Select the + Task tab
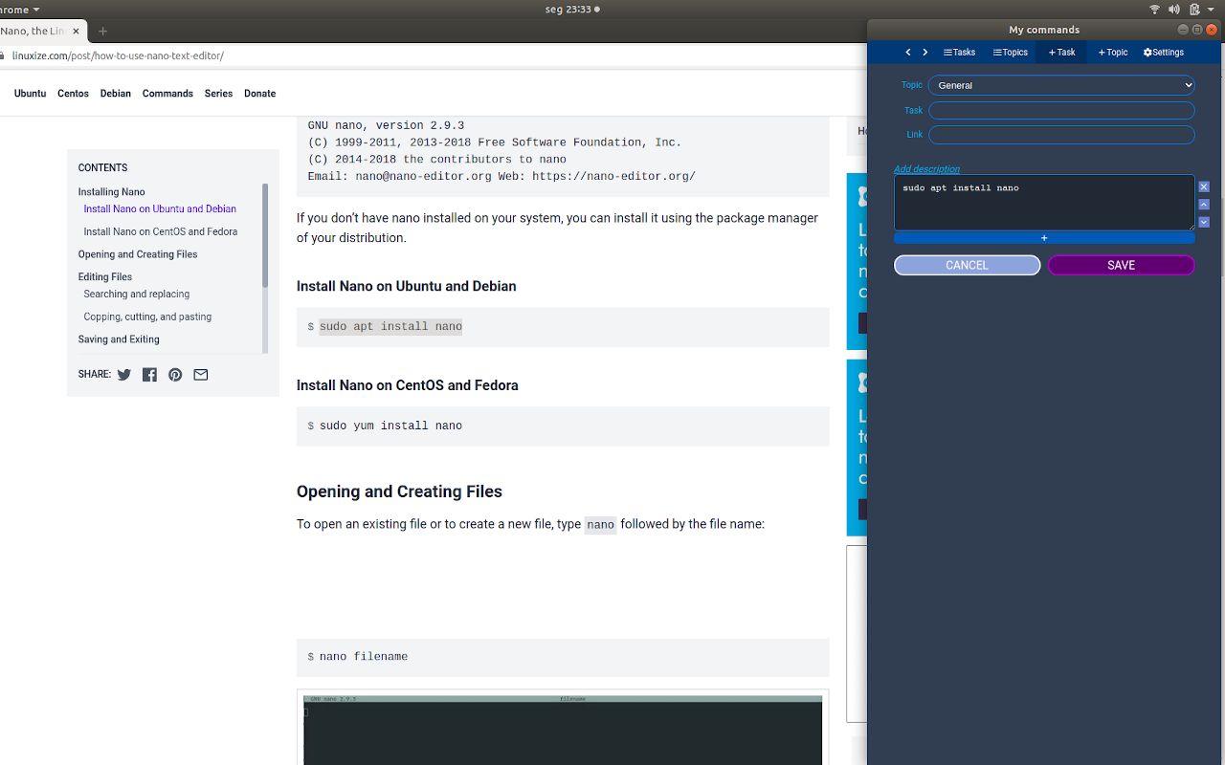Viewport: 1225px width, 765px height. click(1061, 53)
